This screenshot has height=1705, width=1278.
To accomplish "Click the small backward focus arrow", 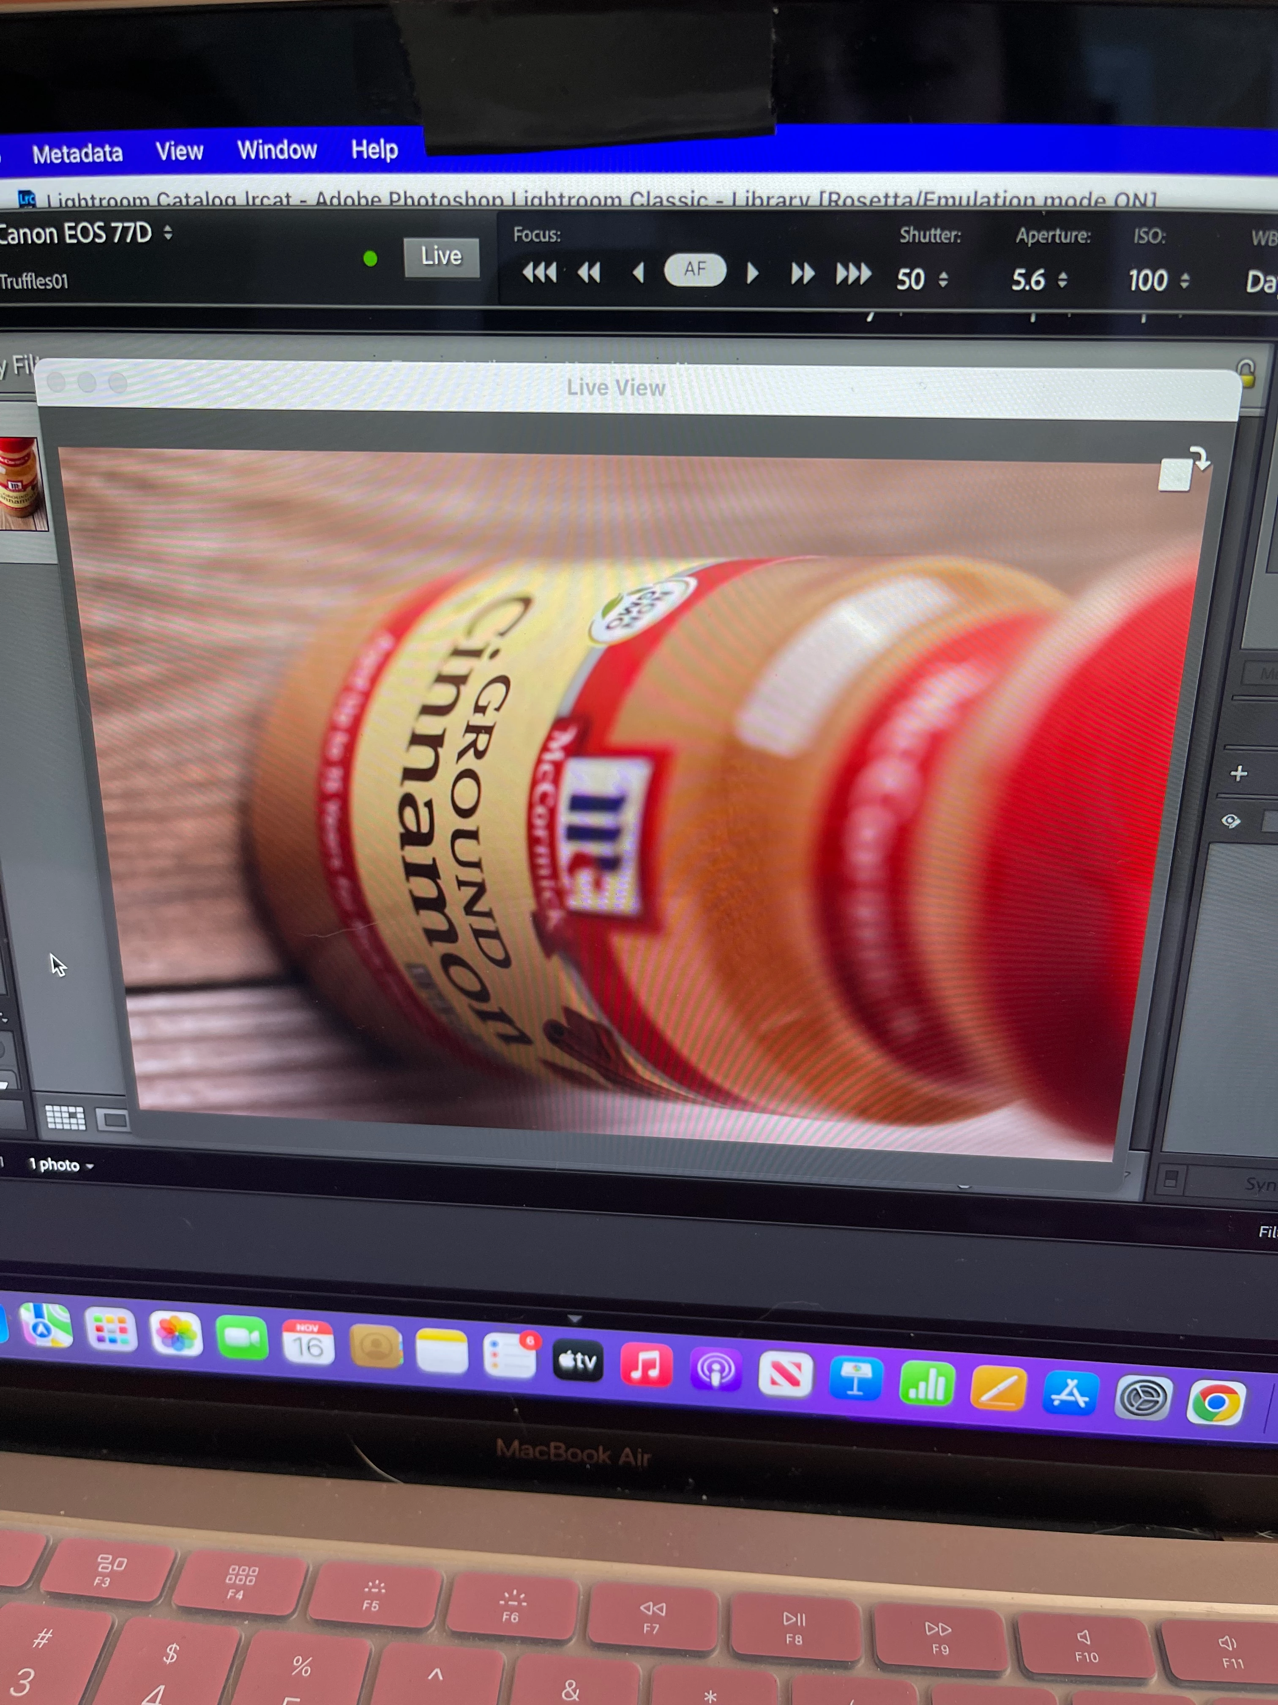I will coord(638,273).
